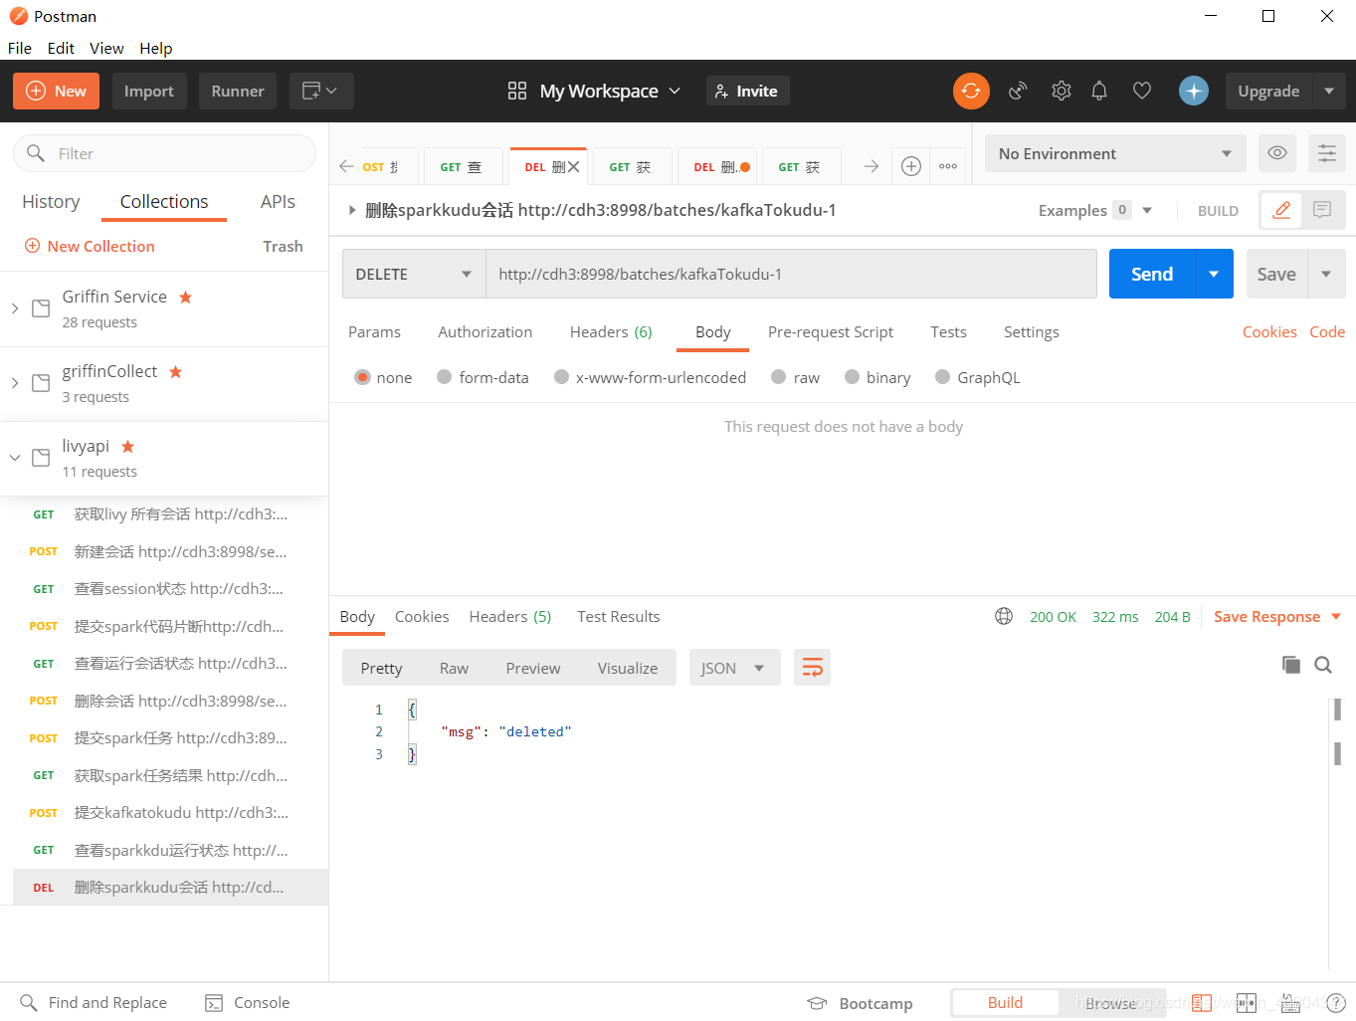1356x1021 pixels.
Task: Click the globe network icon near status
Action: click(1004, 616)
